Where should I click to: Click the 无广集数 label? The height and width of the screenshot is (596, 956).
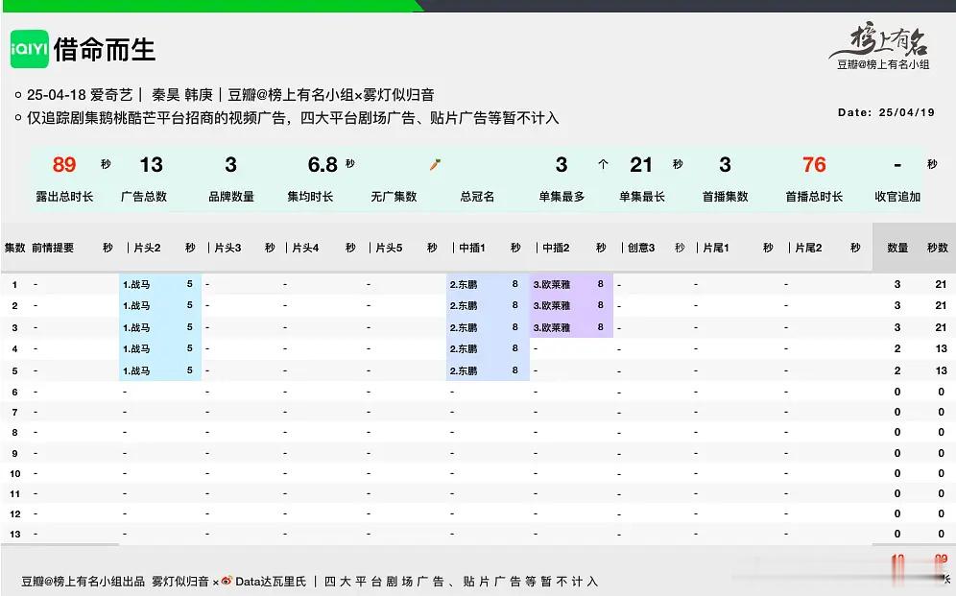[x=394, y=196]
